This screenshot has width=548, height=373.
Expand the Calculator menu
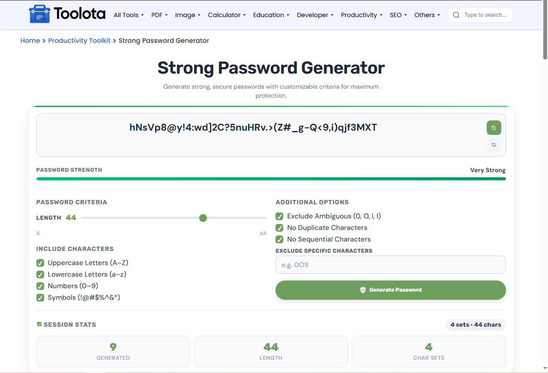[x=227, y=15]
